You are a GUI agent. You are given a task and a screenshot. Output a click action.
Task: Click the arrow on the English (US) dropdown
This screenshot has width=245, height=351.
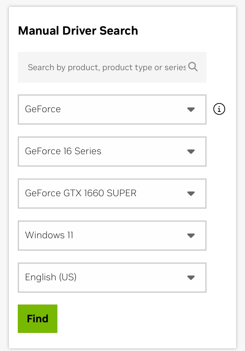click(191, 278)
